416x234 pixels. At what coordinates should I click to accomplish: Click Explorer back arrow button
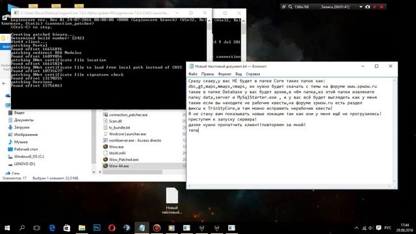4,83
